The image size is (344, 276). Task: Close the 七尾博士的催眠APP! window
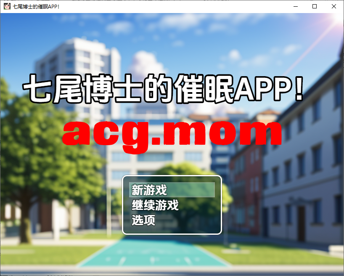click(x=333, y=7)
